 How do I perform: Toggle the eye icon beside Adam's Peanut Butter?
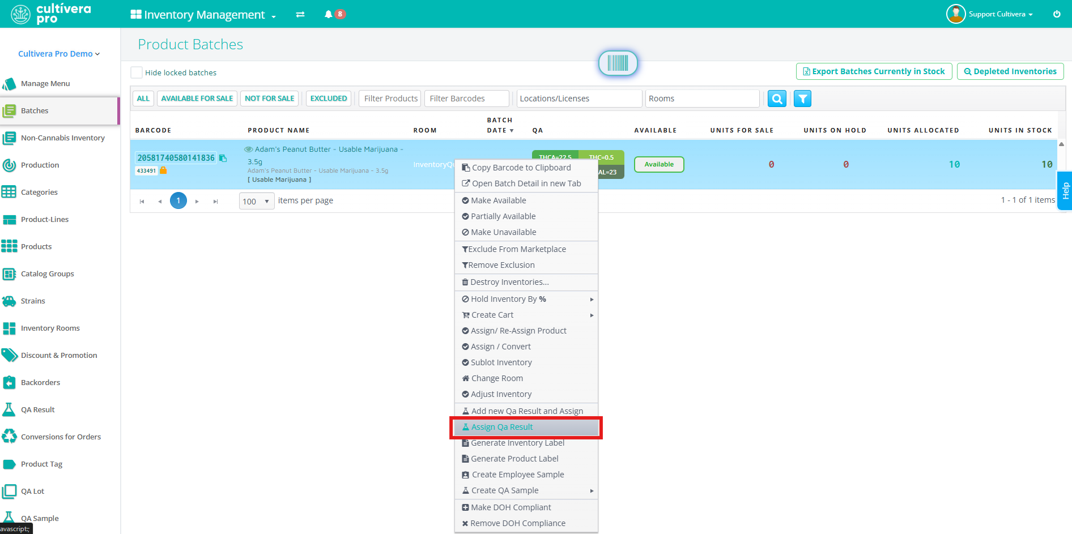point(248,149)
